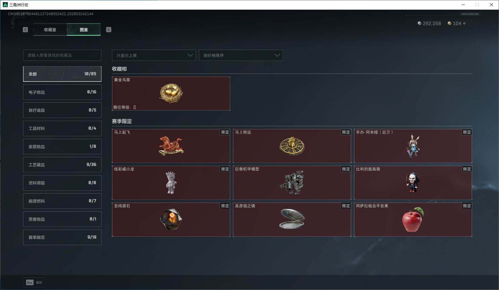Viewport: 499px width, 290px height.
Task: Select the golden bird nest item icon
Action: pos(171,93)
